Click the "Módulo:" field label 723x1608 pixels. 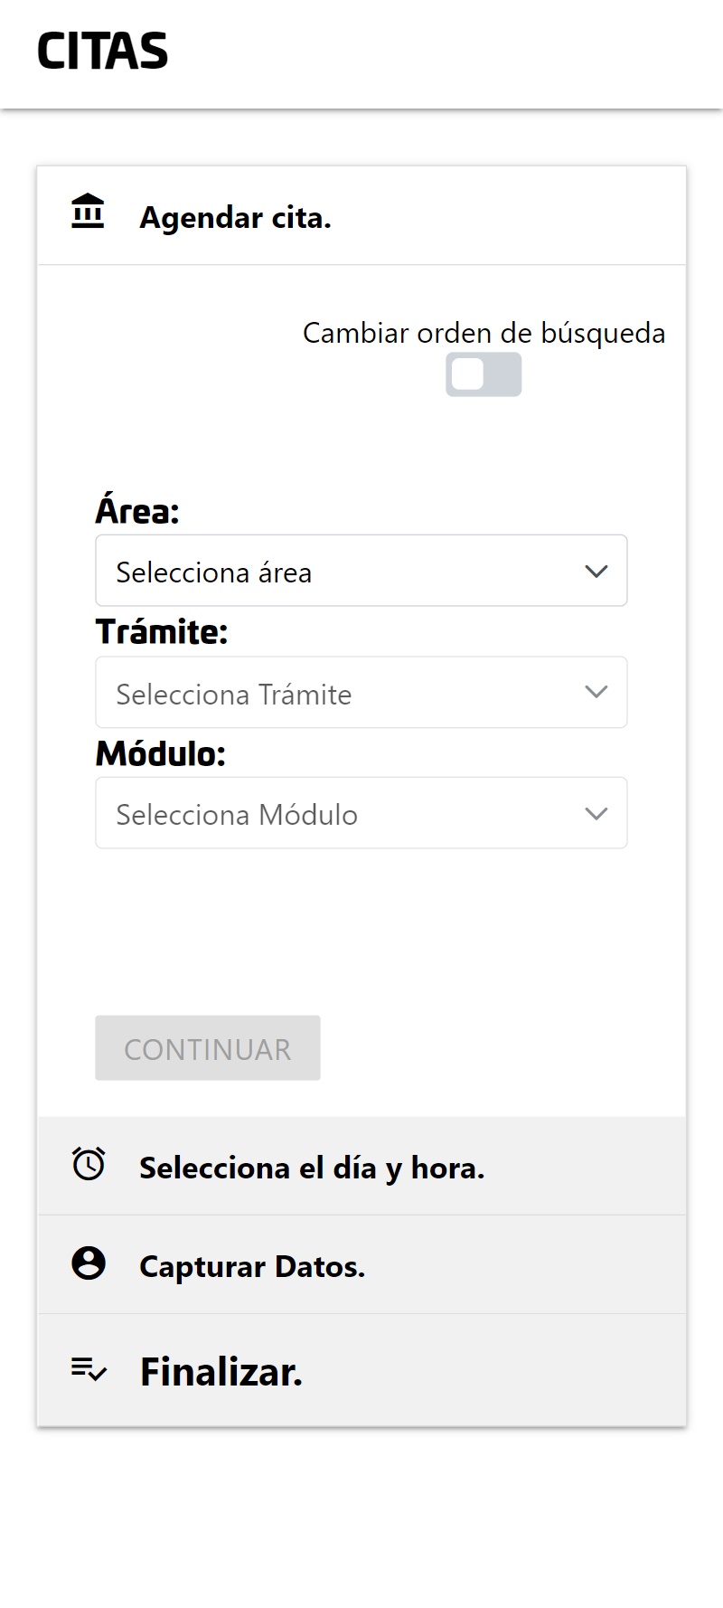pyautogui.click(x=161, y=753)
